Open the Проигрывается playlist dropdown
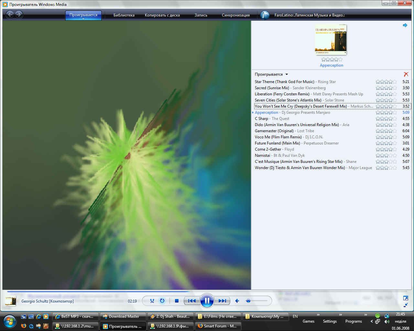414x331 pixels. [x=271, y=74]
